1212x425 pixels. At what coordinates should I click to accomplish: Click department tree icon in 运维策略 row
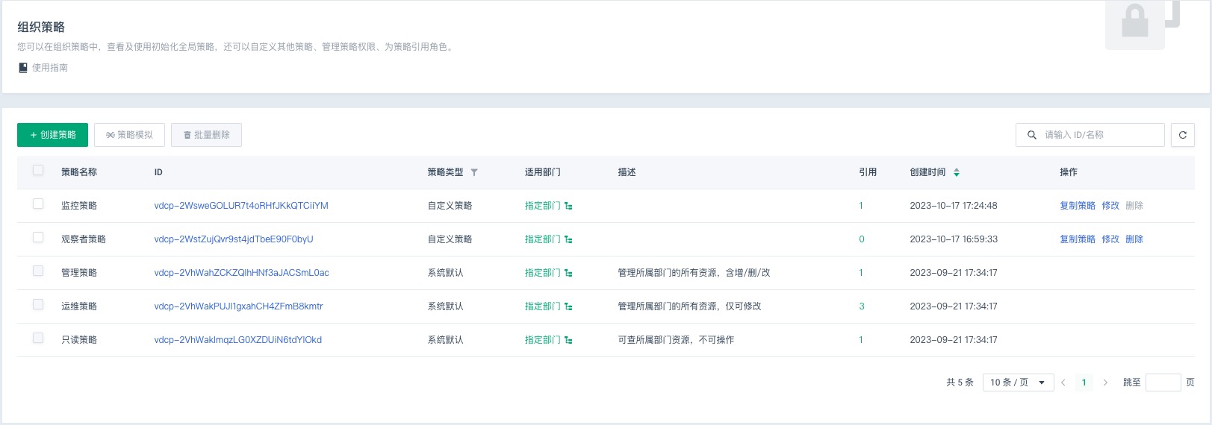tap(568, 306)
